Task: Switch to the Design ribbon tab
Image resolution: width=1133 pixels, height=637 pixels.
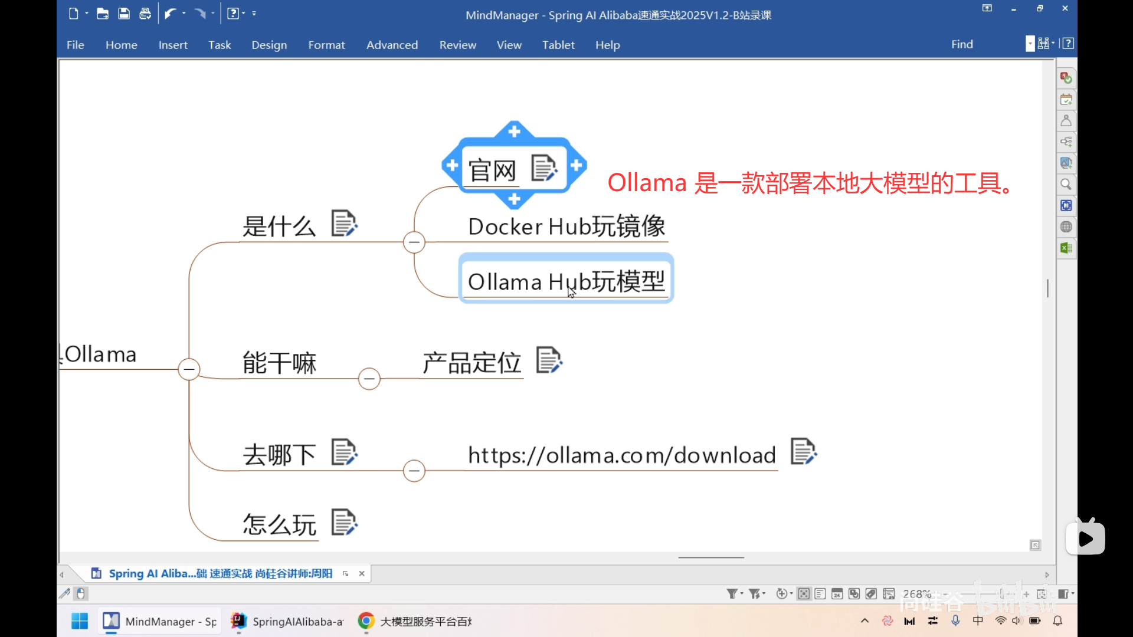Action: click(269, 45)
